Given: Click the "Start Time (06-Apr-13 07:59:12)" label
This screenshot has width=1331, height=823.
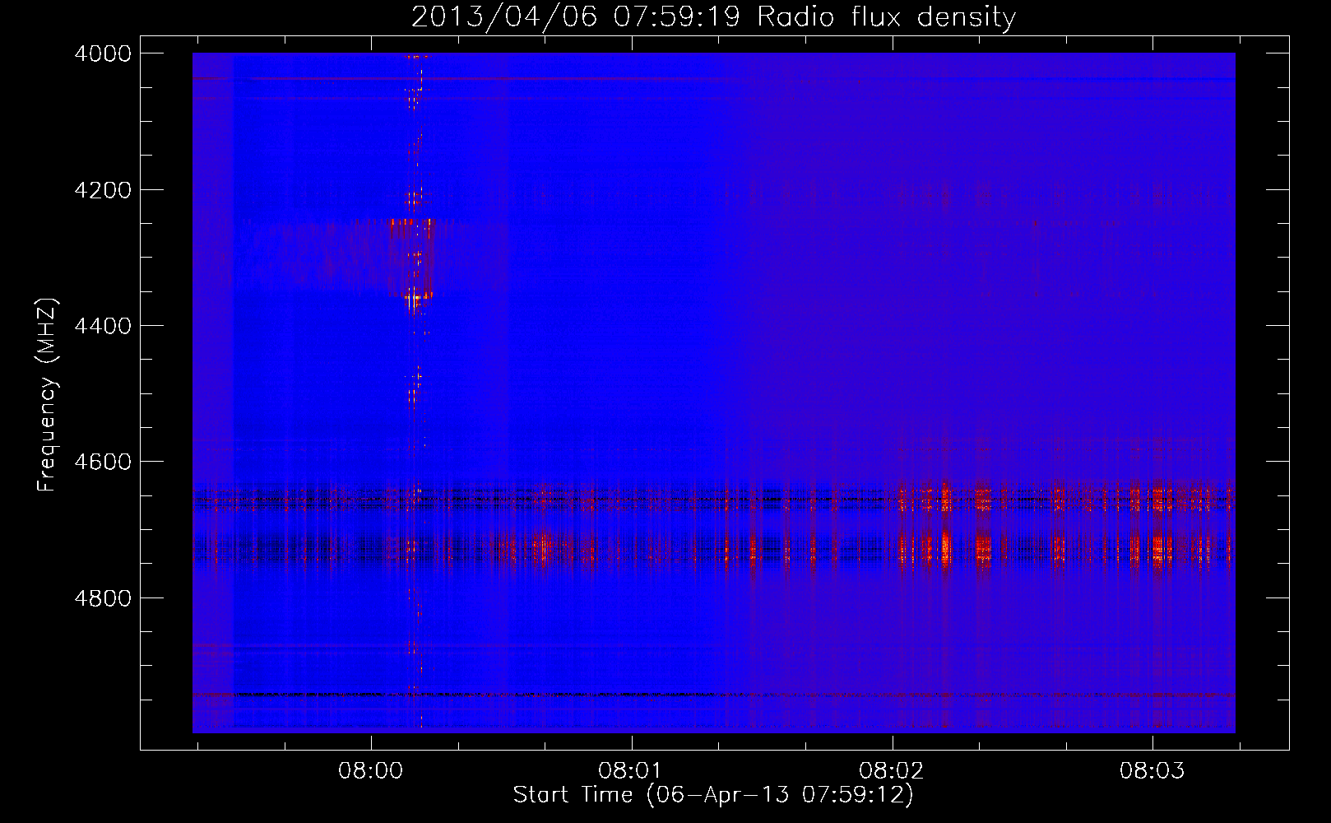Looking at the screenshot, I should pyautogui.click(x=713, y=795).
